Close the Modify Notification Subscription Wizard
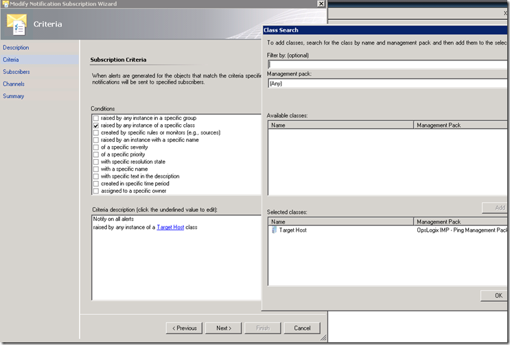Screen dimensions: 510x345 (x=321, y=4)
